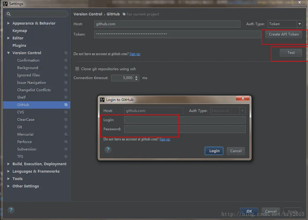Increase connection timeout with up arrow
Viewport: 308px width, 220px height.
pyautogui.click(x=136, y=76)
